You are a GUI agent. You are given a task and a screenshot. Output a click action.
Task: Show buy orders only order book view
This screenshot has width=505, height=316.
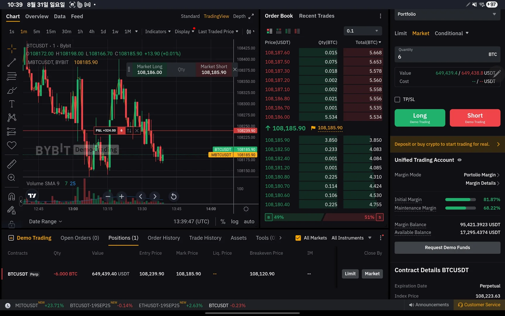[288, 31]
